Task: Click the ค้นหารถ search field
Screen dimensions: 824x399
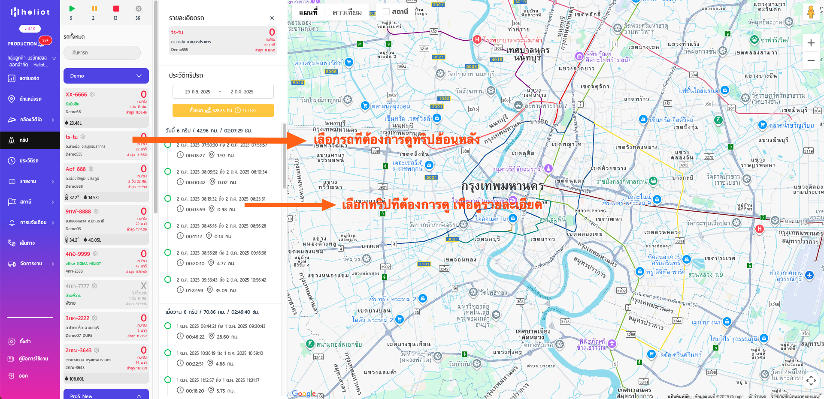Action: pyautogui.click(x=102, y=53)
